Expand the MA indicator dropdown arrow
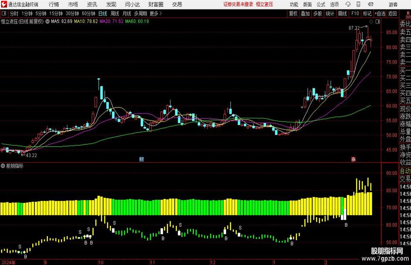411x265 pixels. pyautogui.click(x=47, y=21)
